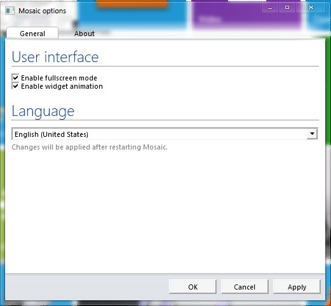Click the Mosaic options window icon
This screenshot has width=331, height=306.
(x=10, y=11)
